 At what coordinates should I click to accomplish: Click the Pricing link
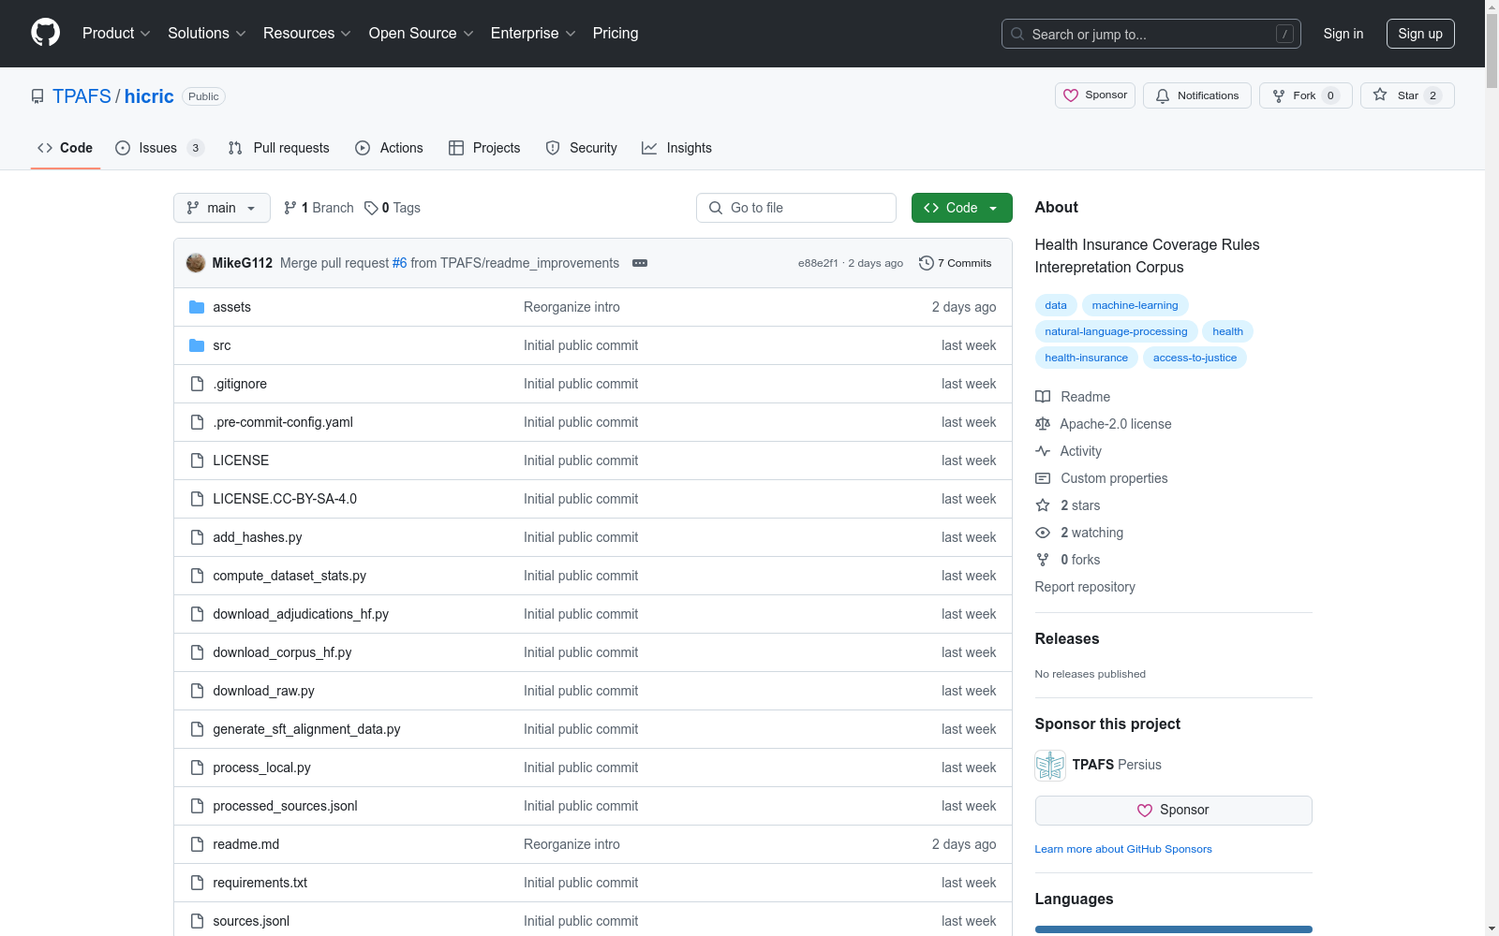(616, 34)
